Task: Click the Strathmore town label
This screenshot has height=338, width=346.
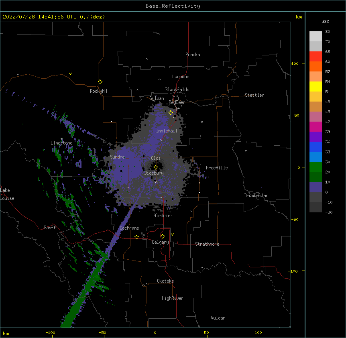Action: (207, 244)
